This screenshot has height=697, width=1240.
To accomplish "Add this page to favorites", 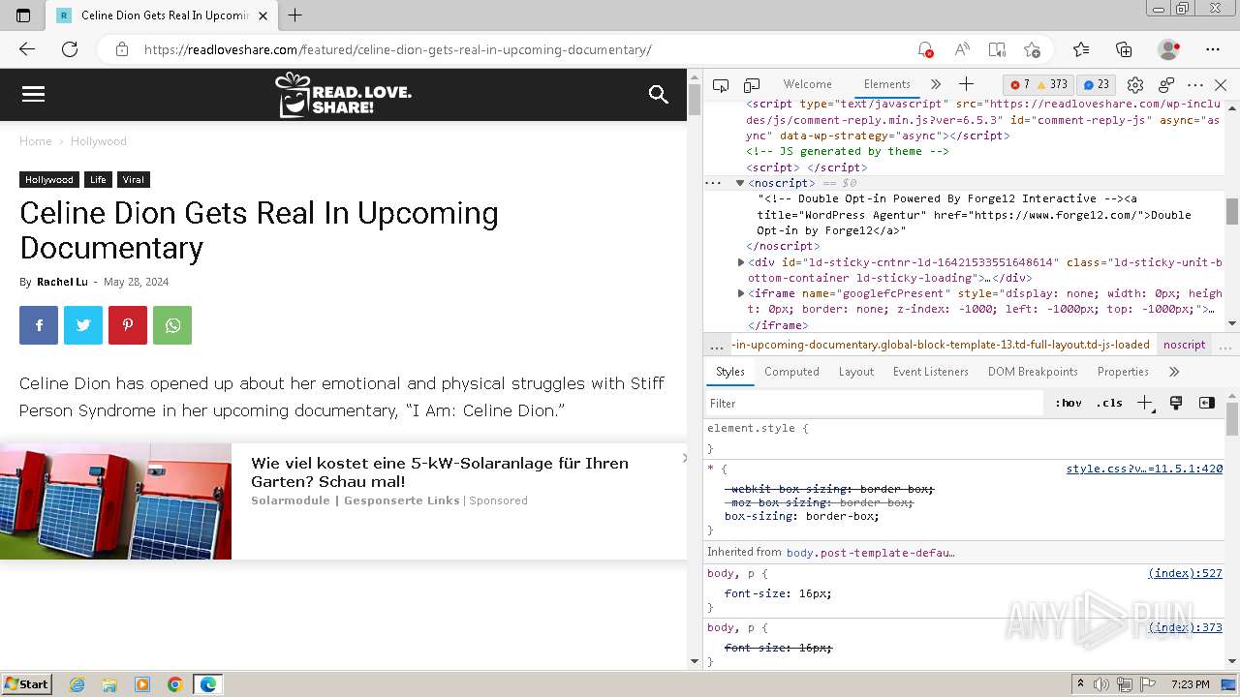I will click(1032, 49).
